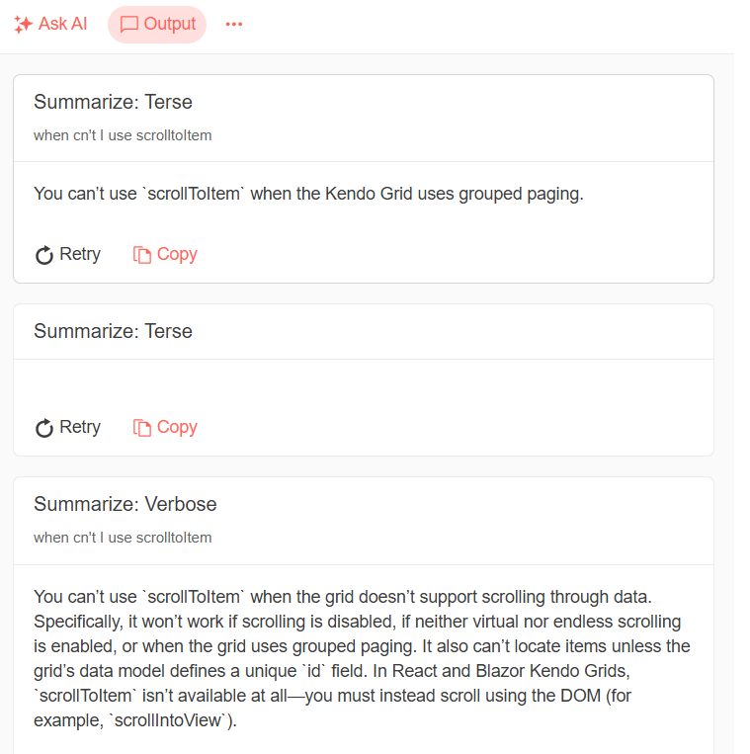The image size is (750, 754).
Task: Click the grouped paging answer text
Action: pyautogui.click(x=308, y=194)
